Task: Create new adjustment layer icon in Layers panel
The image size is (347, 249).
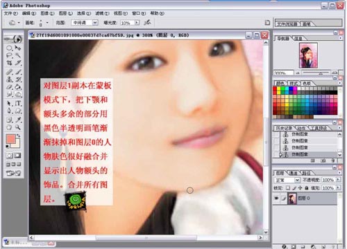Action: [313, 246]
